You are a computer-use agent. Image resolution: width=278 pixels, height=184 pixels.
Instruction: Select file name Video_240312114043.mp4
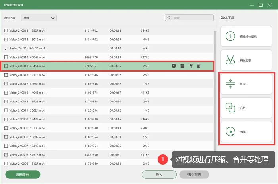pos(27,93)
